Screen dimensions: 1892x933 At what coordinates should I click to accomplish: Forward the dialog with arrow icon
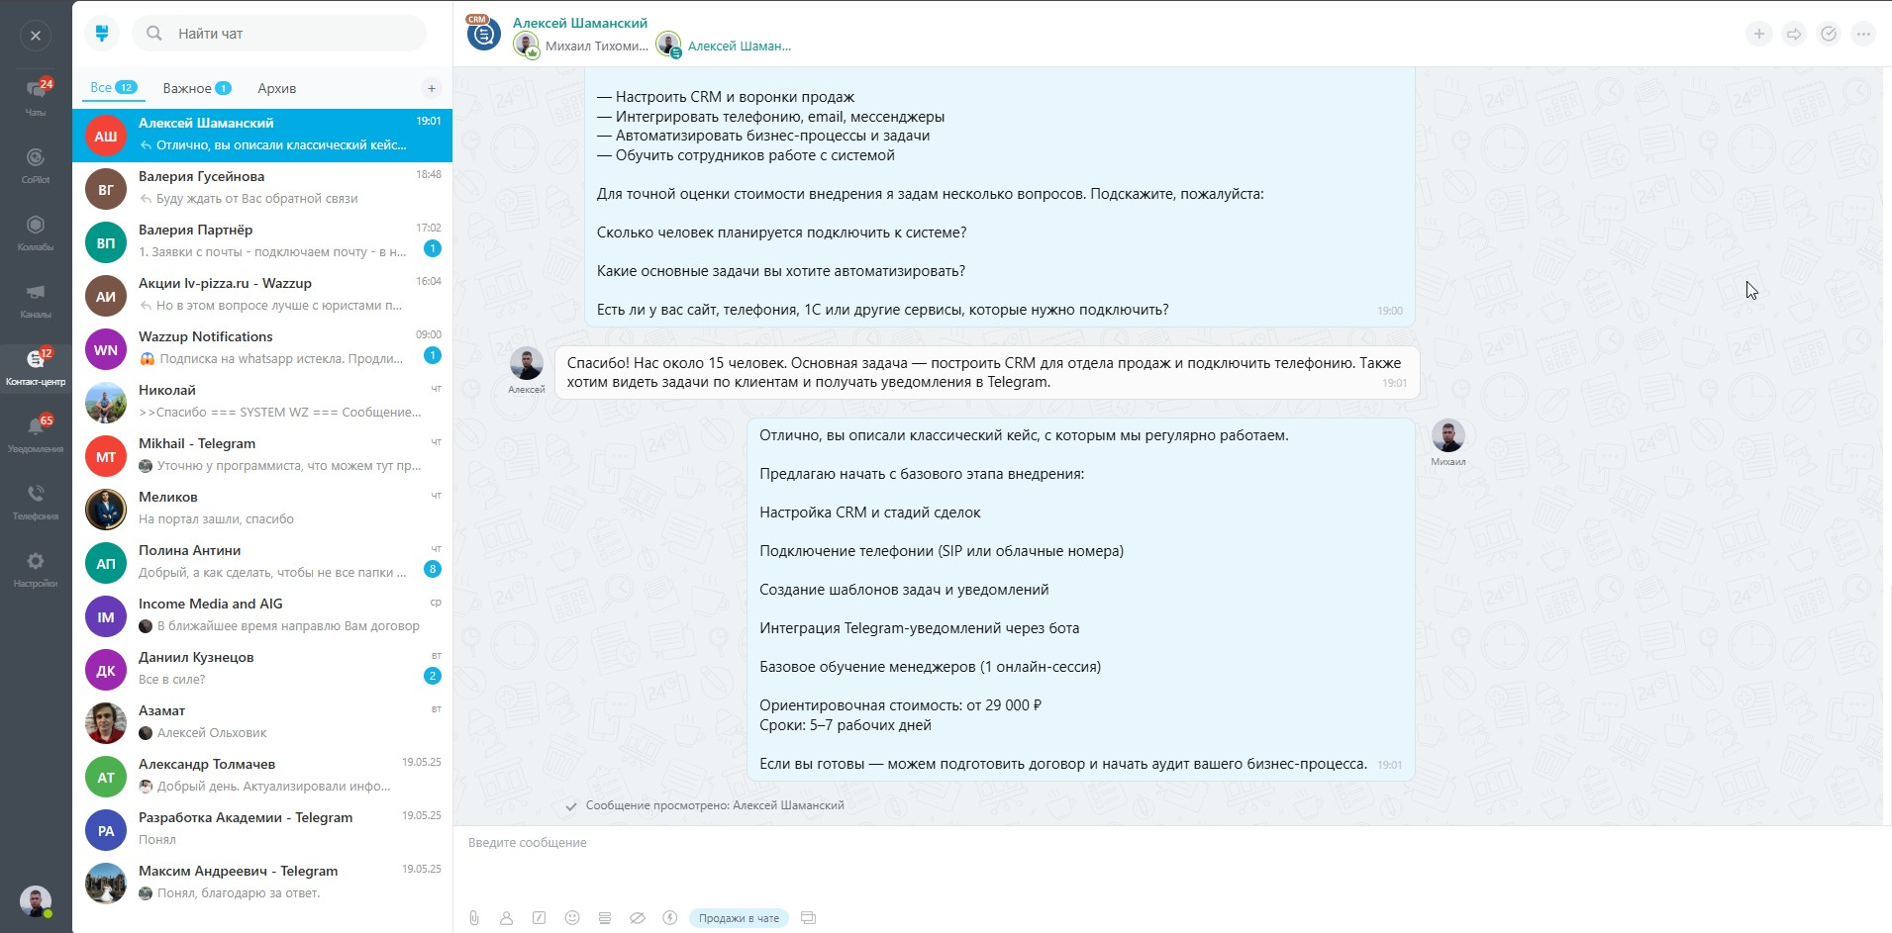[x=1794, y=35]
